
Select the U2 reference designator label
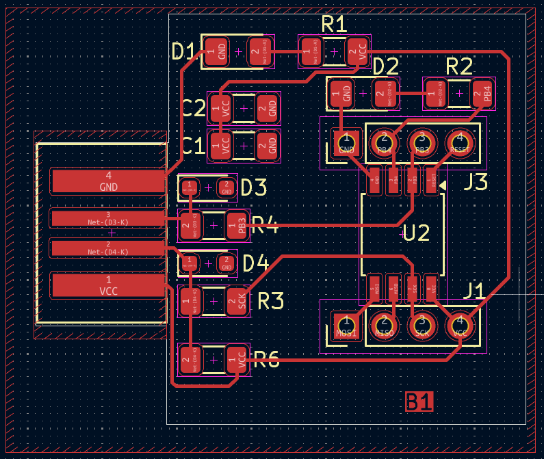coord(416,233)
